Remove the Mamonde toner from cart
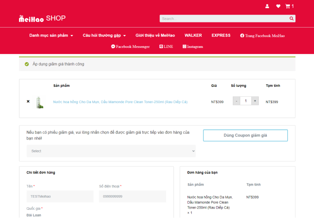The width and height of the screenshot is (314, 218). tap(28, 101)
